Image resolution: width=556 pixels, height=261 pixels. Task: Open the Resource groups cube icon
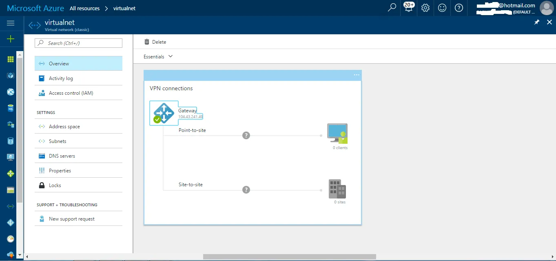11,76
